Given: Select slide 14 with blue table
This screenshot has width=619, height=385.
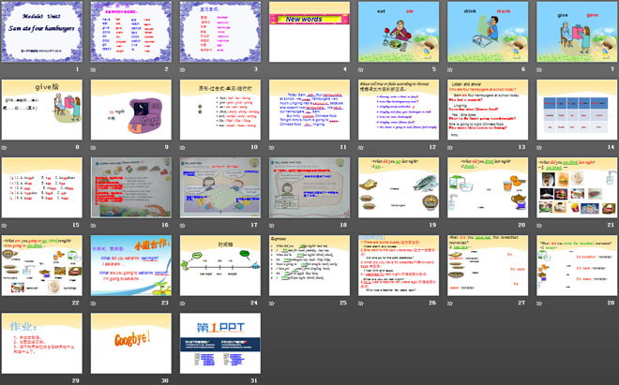Looking at the screenshot, I should (x=577, y=110).
